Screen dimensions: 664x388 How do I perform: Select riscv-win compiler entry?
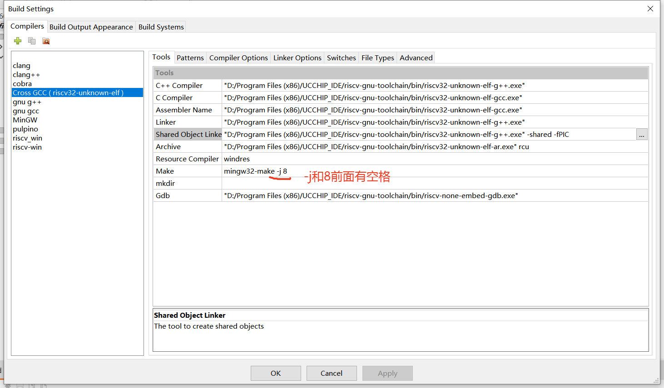77,147
